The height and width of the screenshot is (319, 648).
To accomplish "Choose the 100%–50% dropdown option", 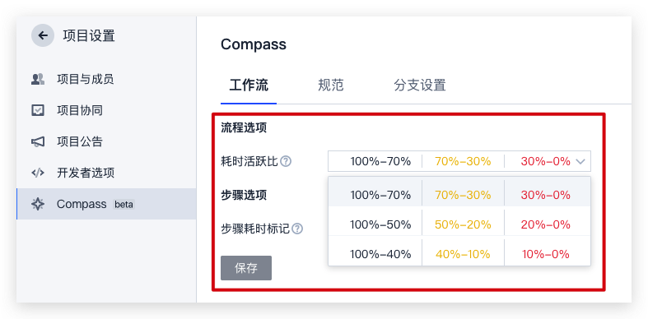I will click(459, 223).
